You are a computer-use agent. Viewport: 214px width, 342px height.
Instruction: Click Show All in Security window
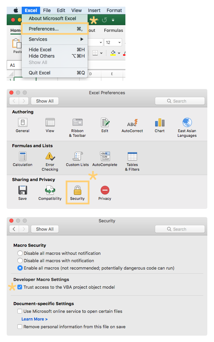[45, 229]
